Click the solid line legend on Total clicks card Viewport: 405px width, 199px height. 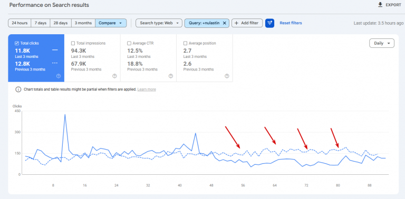(55, 49)
